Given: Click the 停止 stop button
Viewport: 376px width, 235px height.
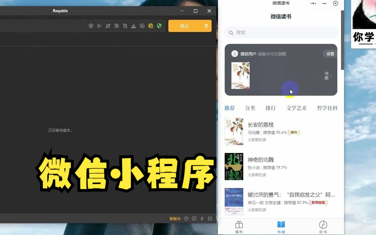Looking at the screenshot, I should tap(184, 26).
